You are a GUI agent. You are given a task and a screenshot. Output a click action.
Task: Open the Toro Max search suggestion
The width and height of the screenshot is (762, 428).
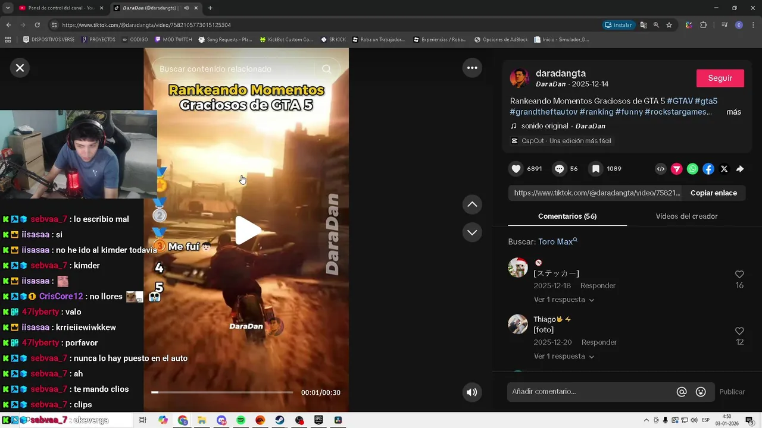[558, 242]
